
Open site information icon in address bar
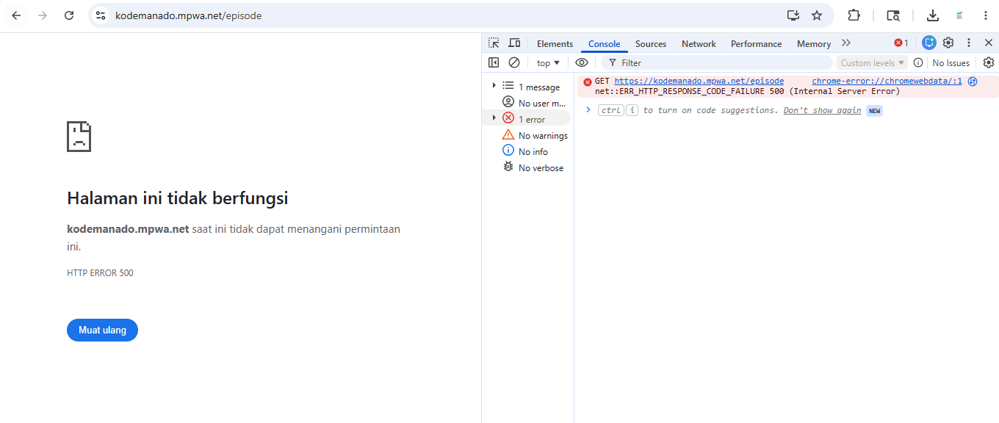(x=101, y=15)
